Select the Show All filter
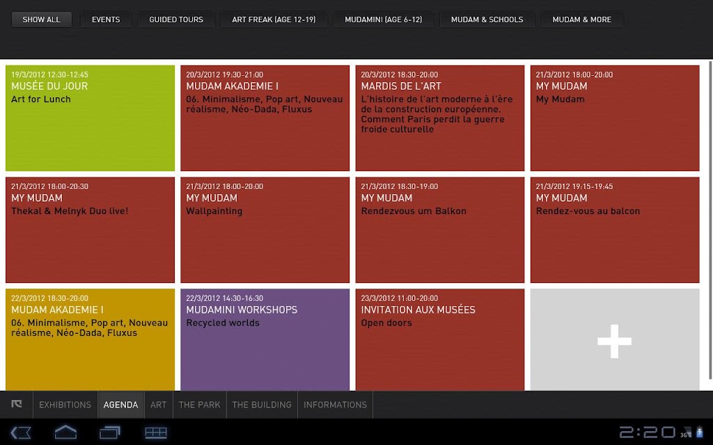The height and width of the screenshot is (445, 713). click(41, 19)
